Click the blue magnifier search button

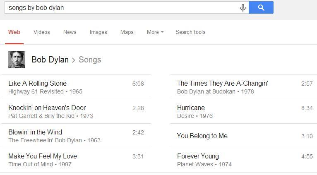coord(261,7)
